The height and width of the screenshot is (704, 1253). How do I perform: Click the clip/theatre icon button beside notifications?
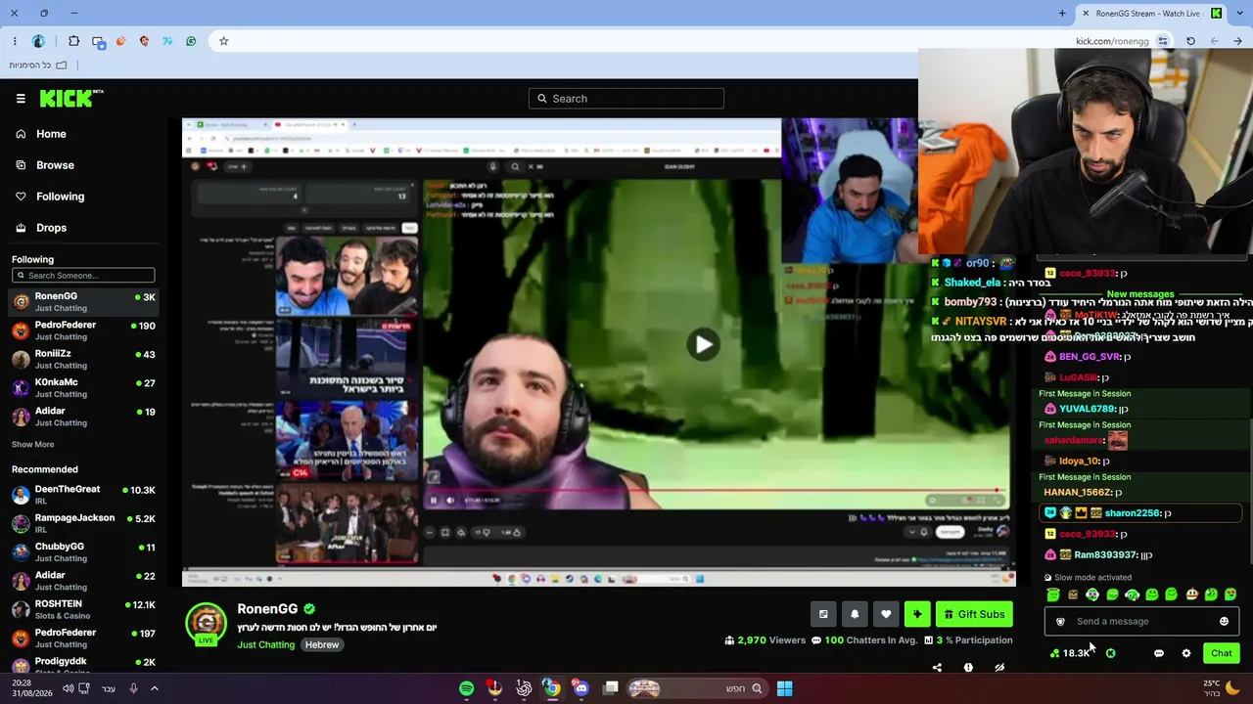pyautogui.click(x=823, y=614)
